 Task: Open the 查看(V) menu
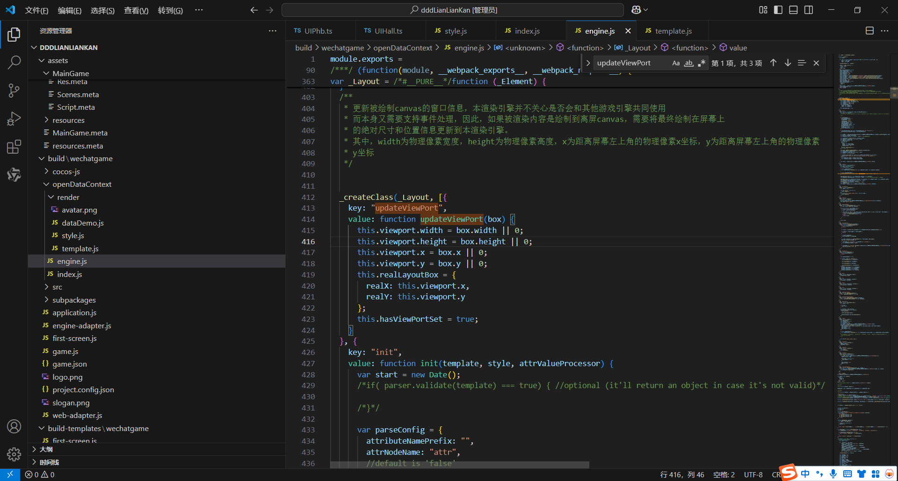click(x=136, y=10)
